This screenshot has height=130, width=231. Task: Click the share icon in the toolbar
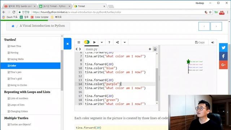(x=117, y=42)
